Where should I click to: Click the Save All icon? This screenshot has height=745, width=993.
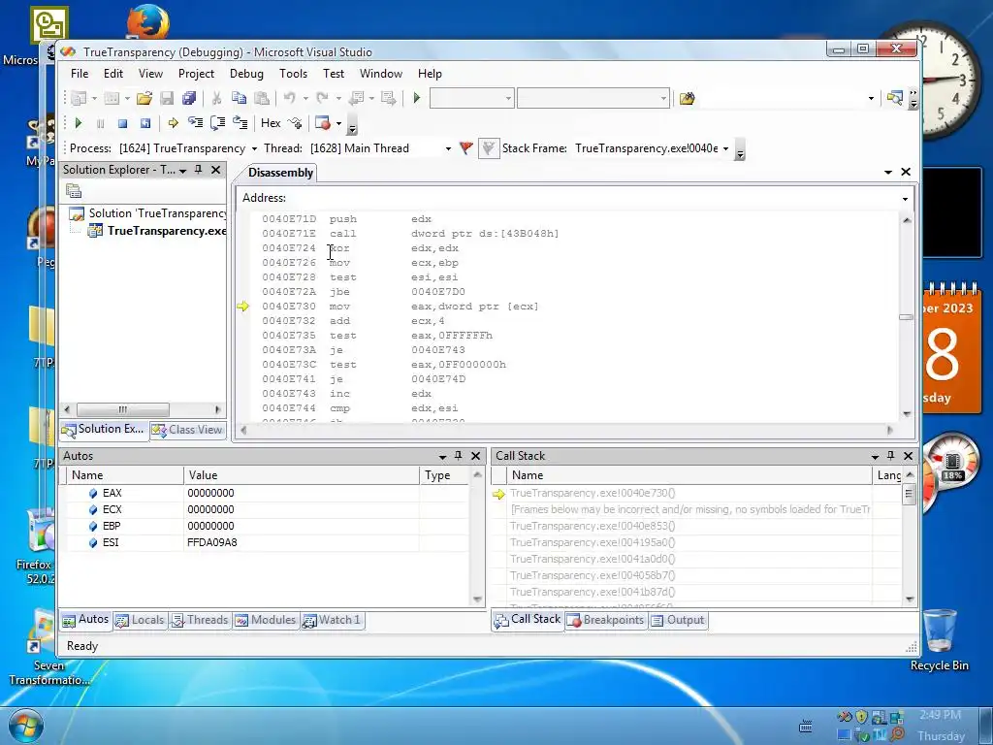pyautogui.click(x=189, y=98)
